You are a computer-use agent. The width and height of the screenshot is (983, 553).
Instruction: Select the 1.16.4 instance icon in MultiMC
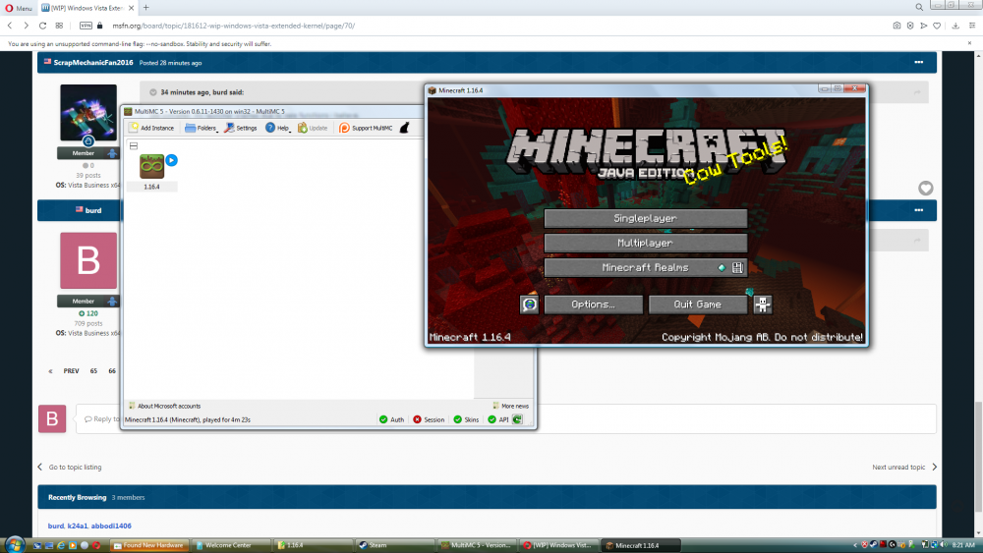click(151, 167)
